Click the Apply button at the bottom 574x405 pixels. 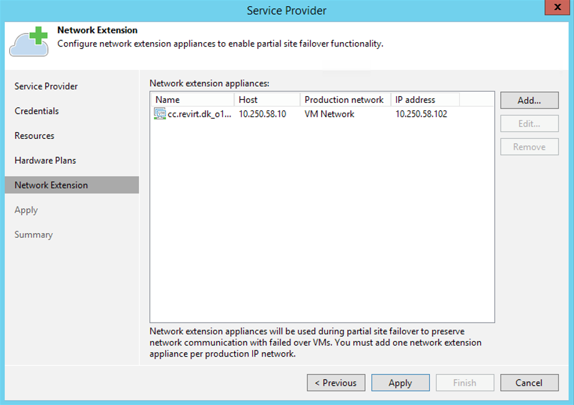[x=401, y=383]
